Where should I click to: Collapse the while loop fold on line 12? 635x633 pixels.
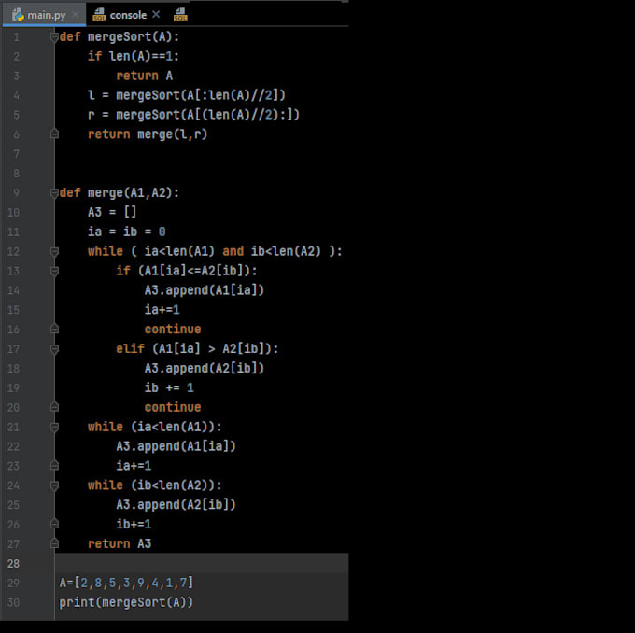54,251
